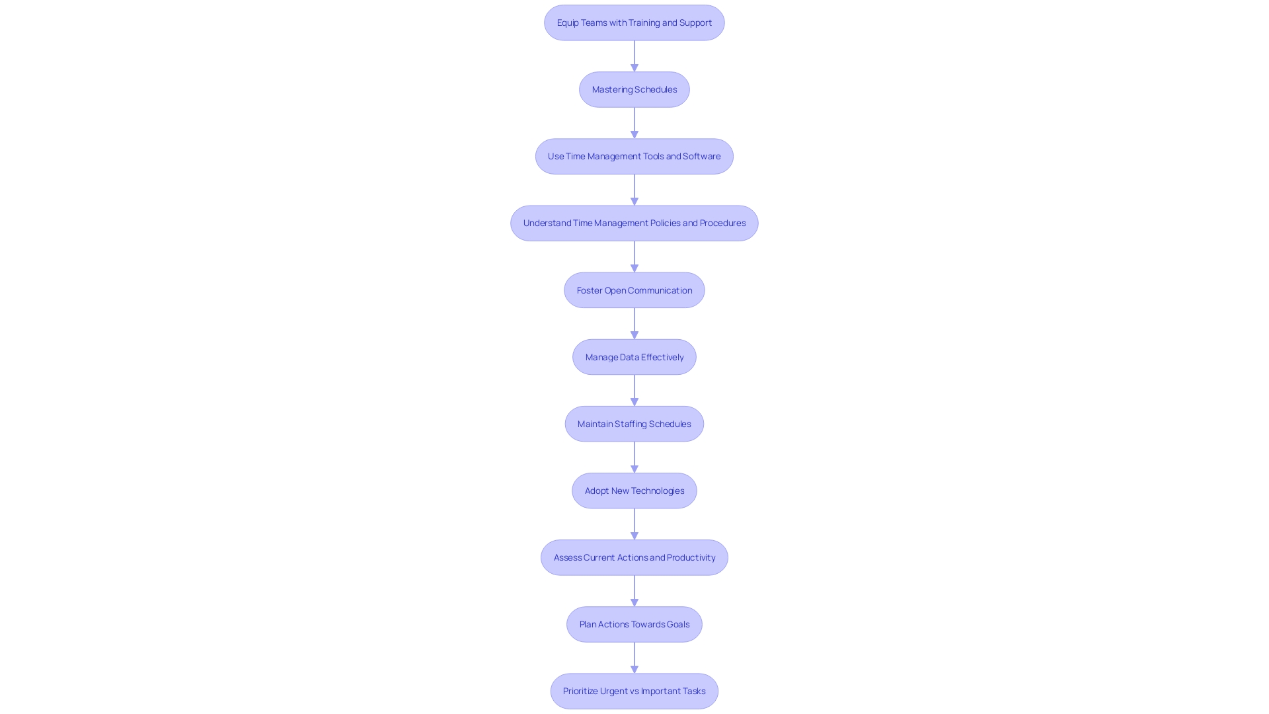Expand the flowchart node connection arrow

634,56
